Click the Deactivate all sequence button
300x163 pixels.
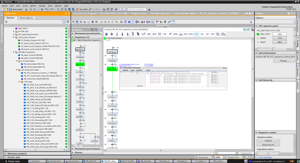(268, 145)
